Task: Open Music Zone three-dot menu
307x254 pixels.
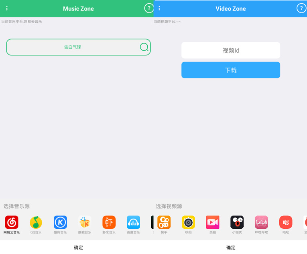Action: (7, 8)
